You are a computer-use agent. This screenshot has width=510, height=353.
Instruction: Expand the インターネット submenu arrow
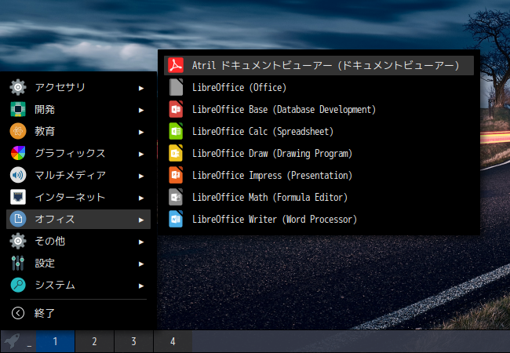tap(140, 198)
